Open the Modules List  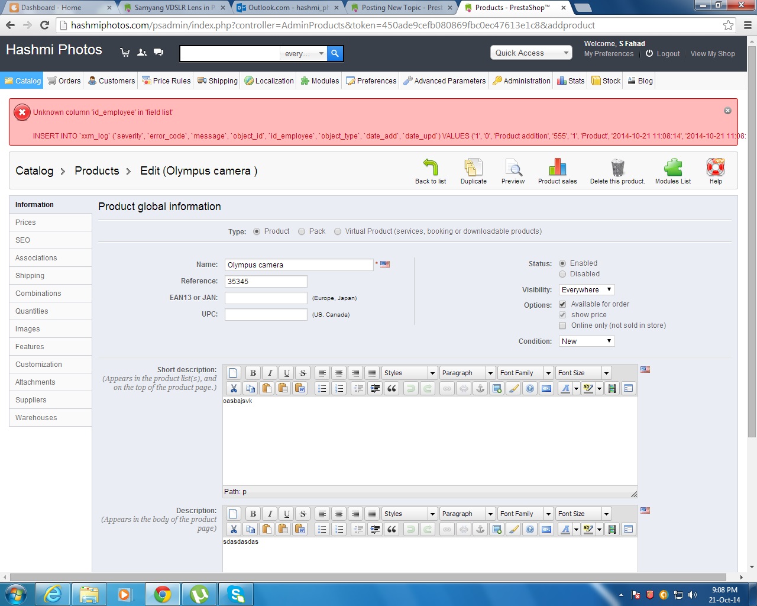tap(673, 167)
